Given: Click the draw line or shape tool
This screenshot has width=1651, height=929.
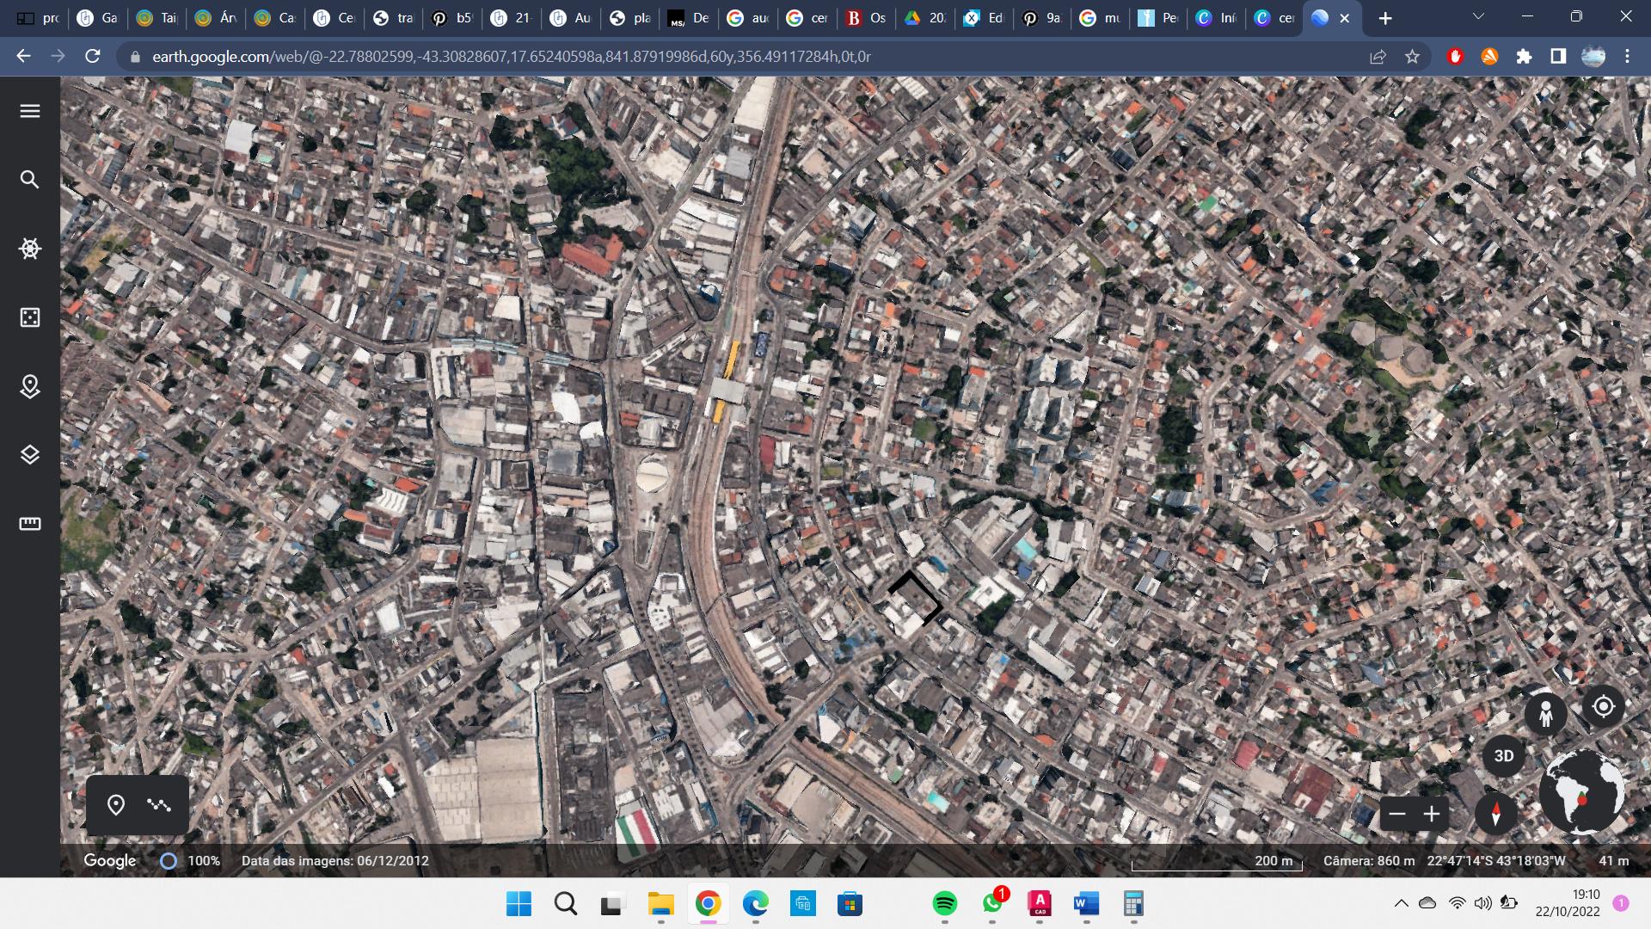Looking at the screenshot, I should coord(159,805).
